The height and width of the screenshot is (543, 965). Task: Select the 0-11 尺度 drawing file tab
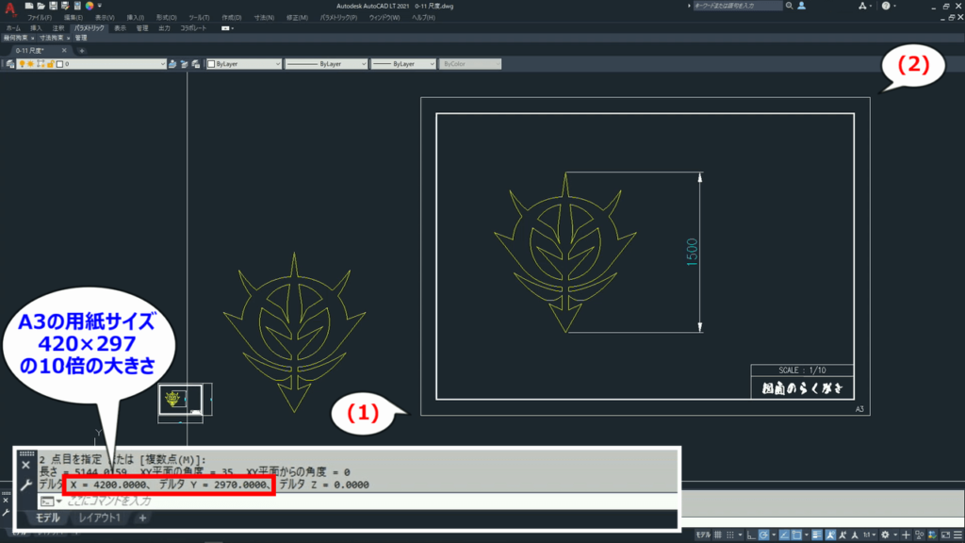point(29,51)
